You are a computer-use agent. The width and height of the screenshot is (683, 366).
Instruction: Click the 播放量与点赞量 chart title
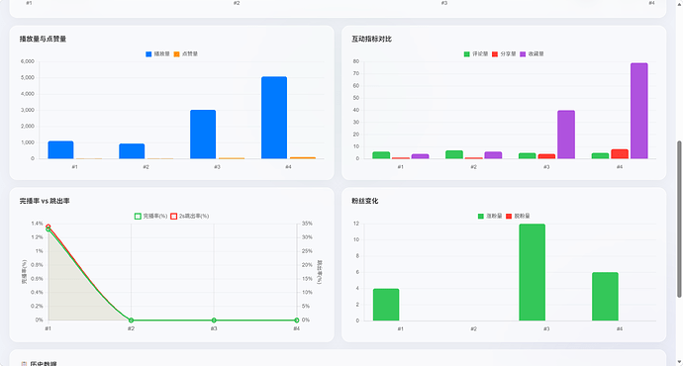43,40
